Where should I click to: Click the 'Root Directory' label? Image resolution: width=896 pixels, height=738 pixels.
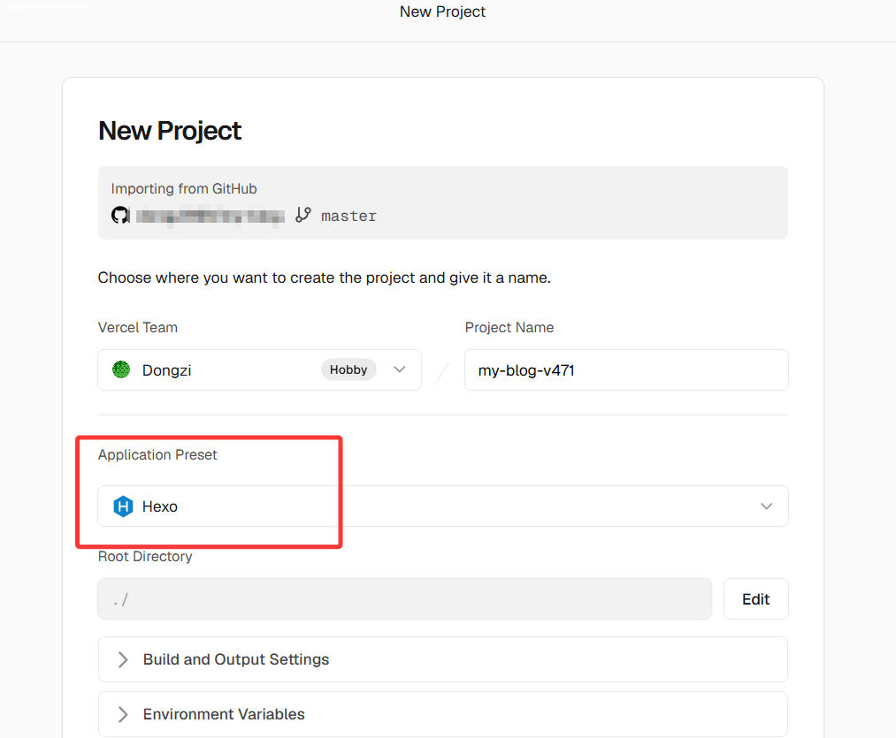(x=144, y=556)
